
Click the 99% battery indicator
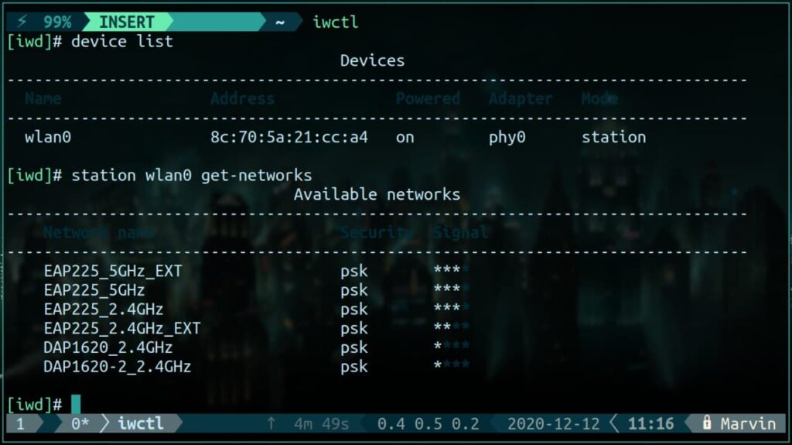tap(57, 22)
